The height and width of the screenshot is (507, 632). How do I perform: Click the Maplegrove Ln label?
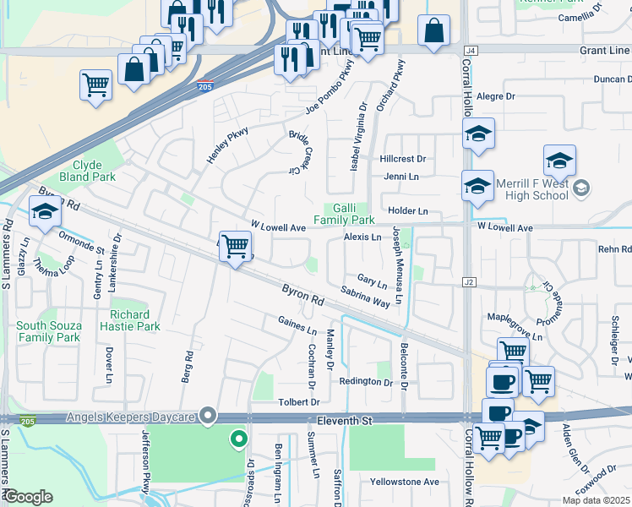(x=515, y=327)
